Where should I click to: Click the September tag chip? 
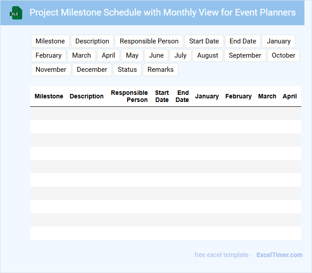(x=245, y=55)
